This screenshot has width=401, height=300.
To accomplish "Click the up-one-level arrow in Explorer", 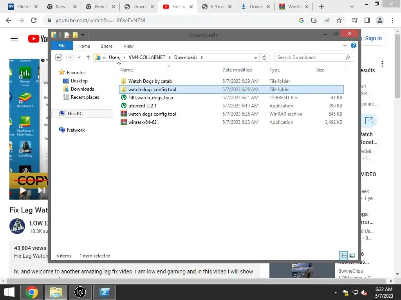I will (88, 57).
